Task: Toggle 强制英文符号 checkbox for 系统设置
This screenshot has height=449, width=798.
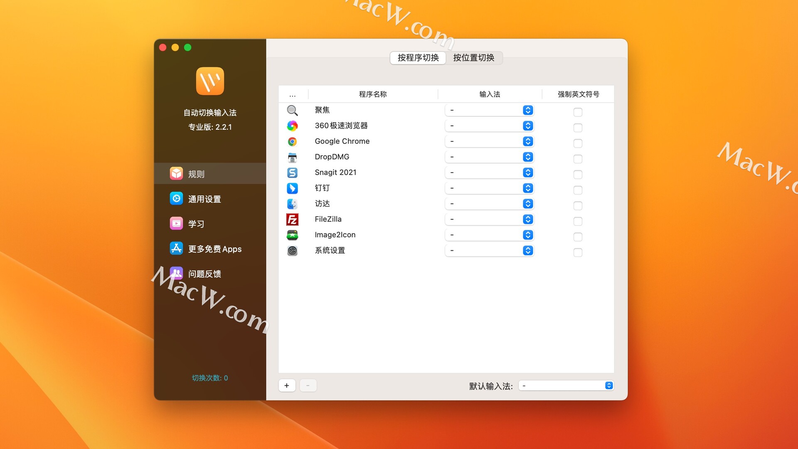Action: coord(578,252)
